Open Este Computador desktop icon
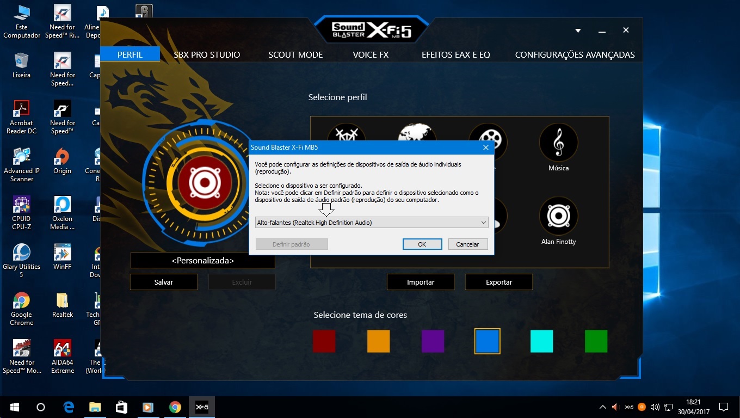Viewport: 740px width, 418px height. point(22,22)
